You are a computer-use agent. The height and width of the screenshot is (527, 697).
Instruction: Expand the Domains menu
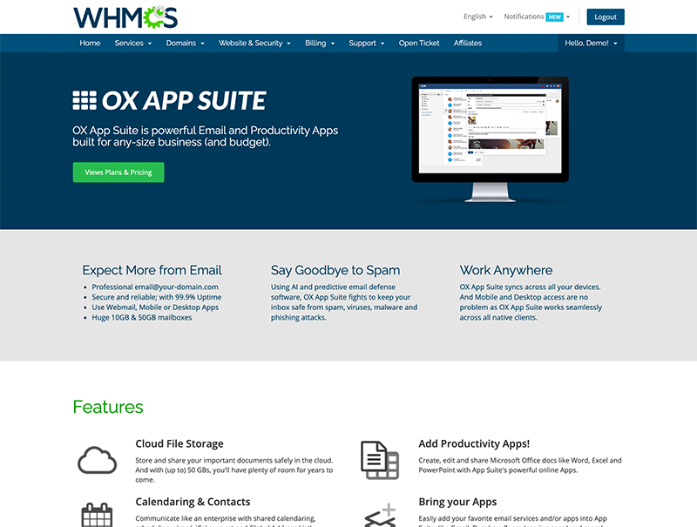click(185, 43)
